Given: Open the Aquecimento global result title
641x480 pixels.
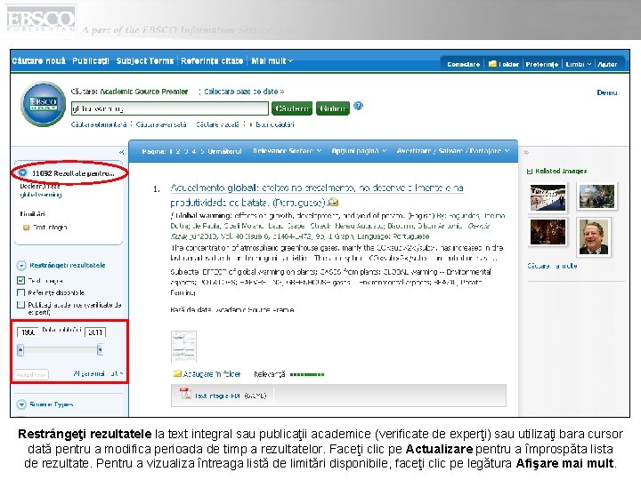Looking at the screenshot, I should [x=317, y=195].
